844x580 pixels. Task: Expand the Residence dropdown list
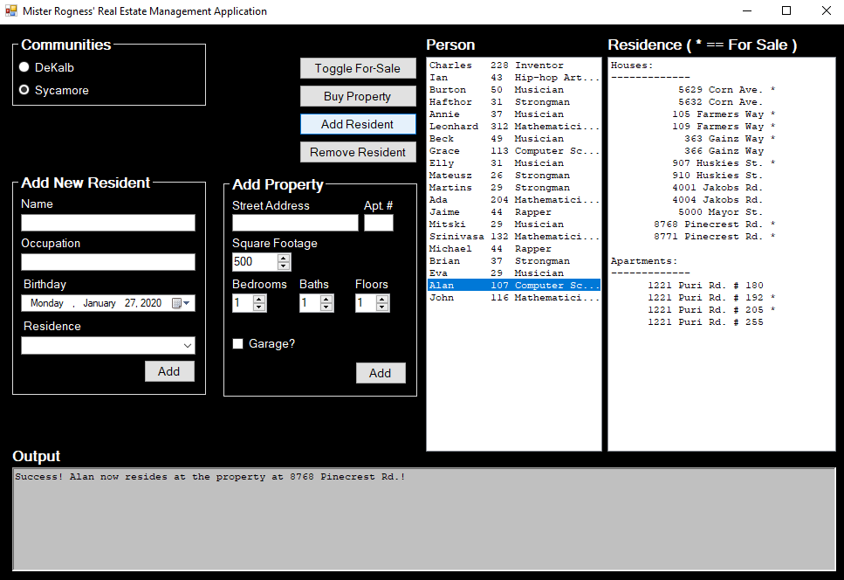[187, 346]
